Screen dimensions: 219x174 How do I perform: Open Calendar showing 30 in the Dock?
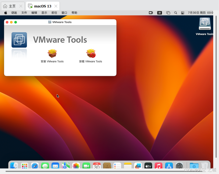click(97, 166)
